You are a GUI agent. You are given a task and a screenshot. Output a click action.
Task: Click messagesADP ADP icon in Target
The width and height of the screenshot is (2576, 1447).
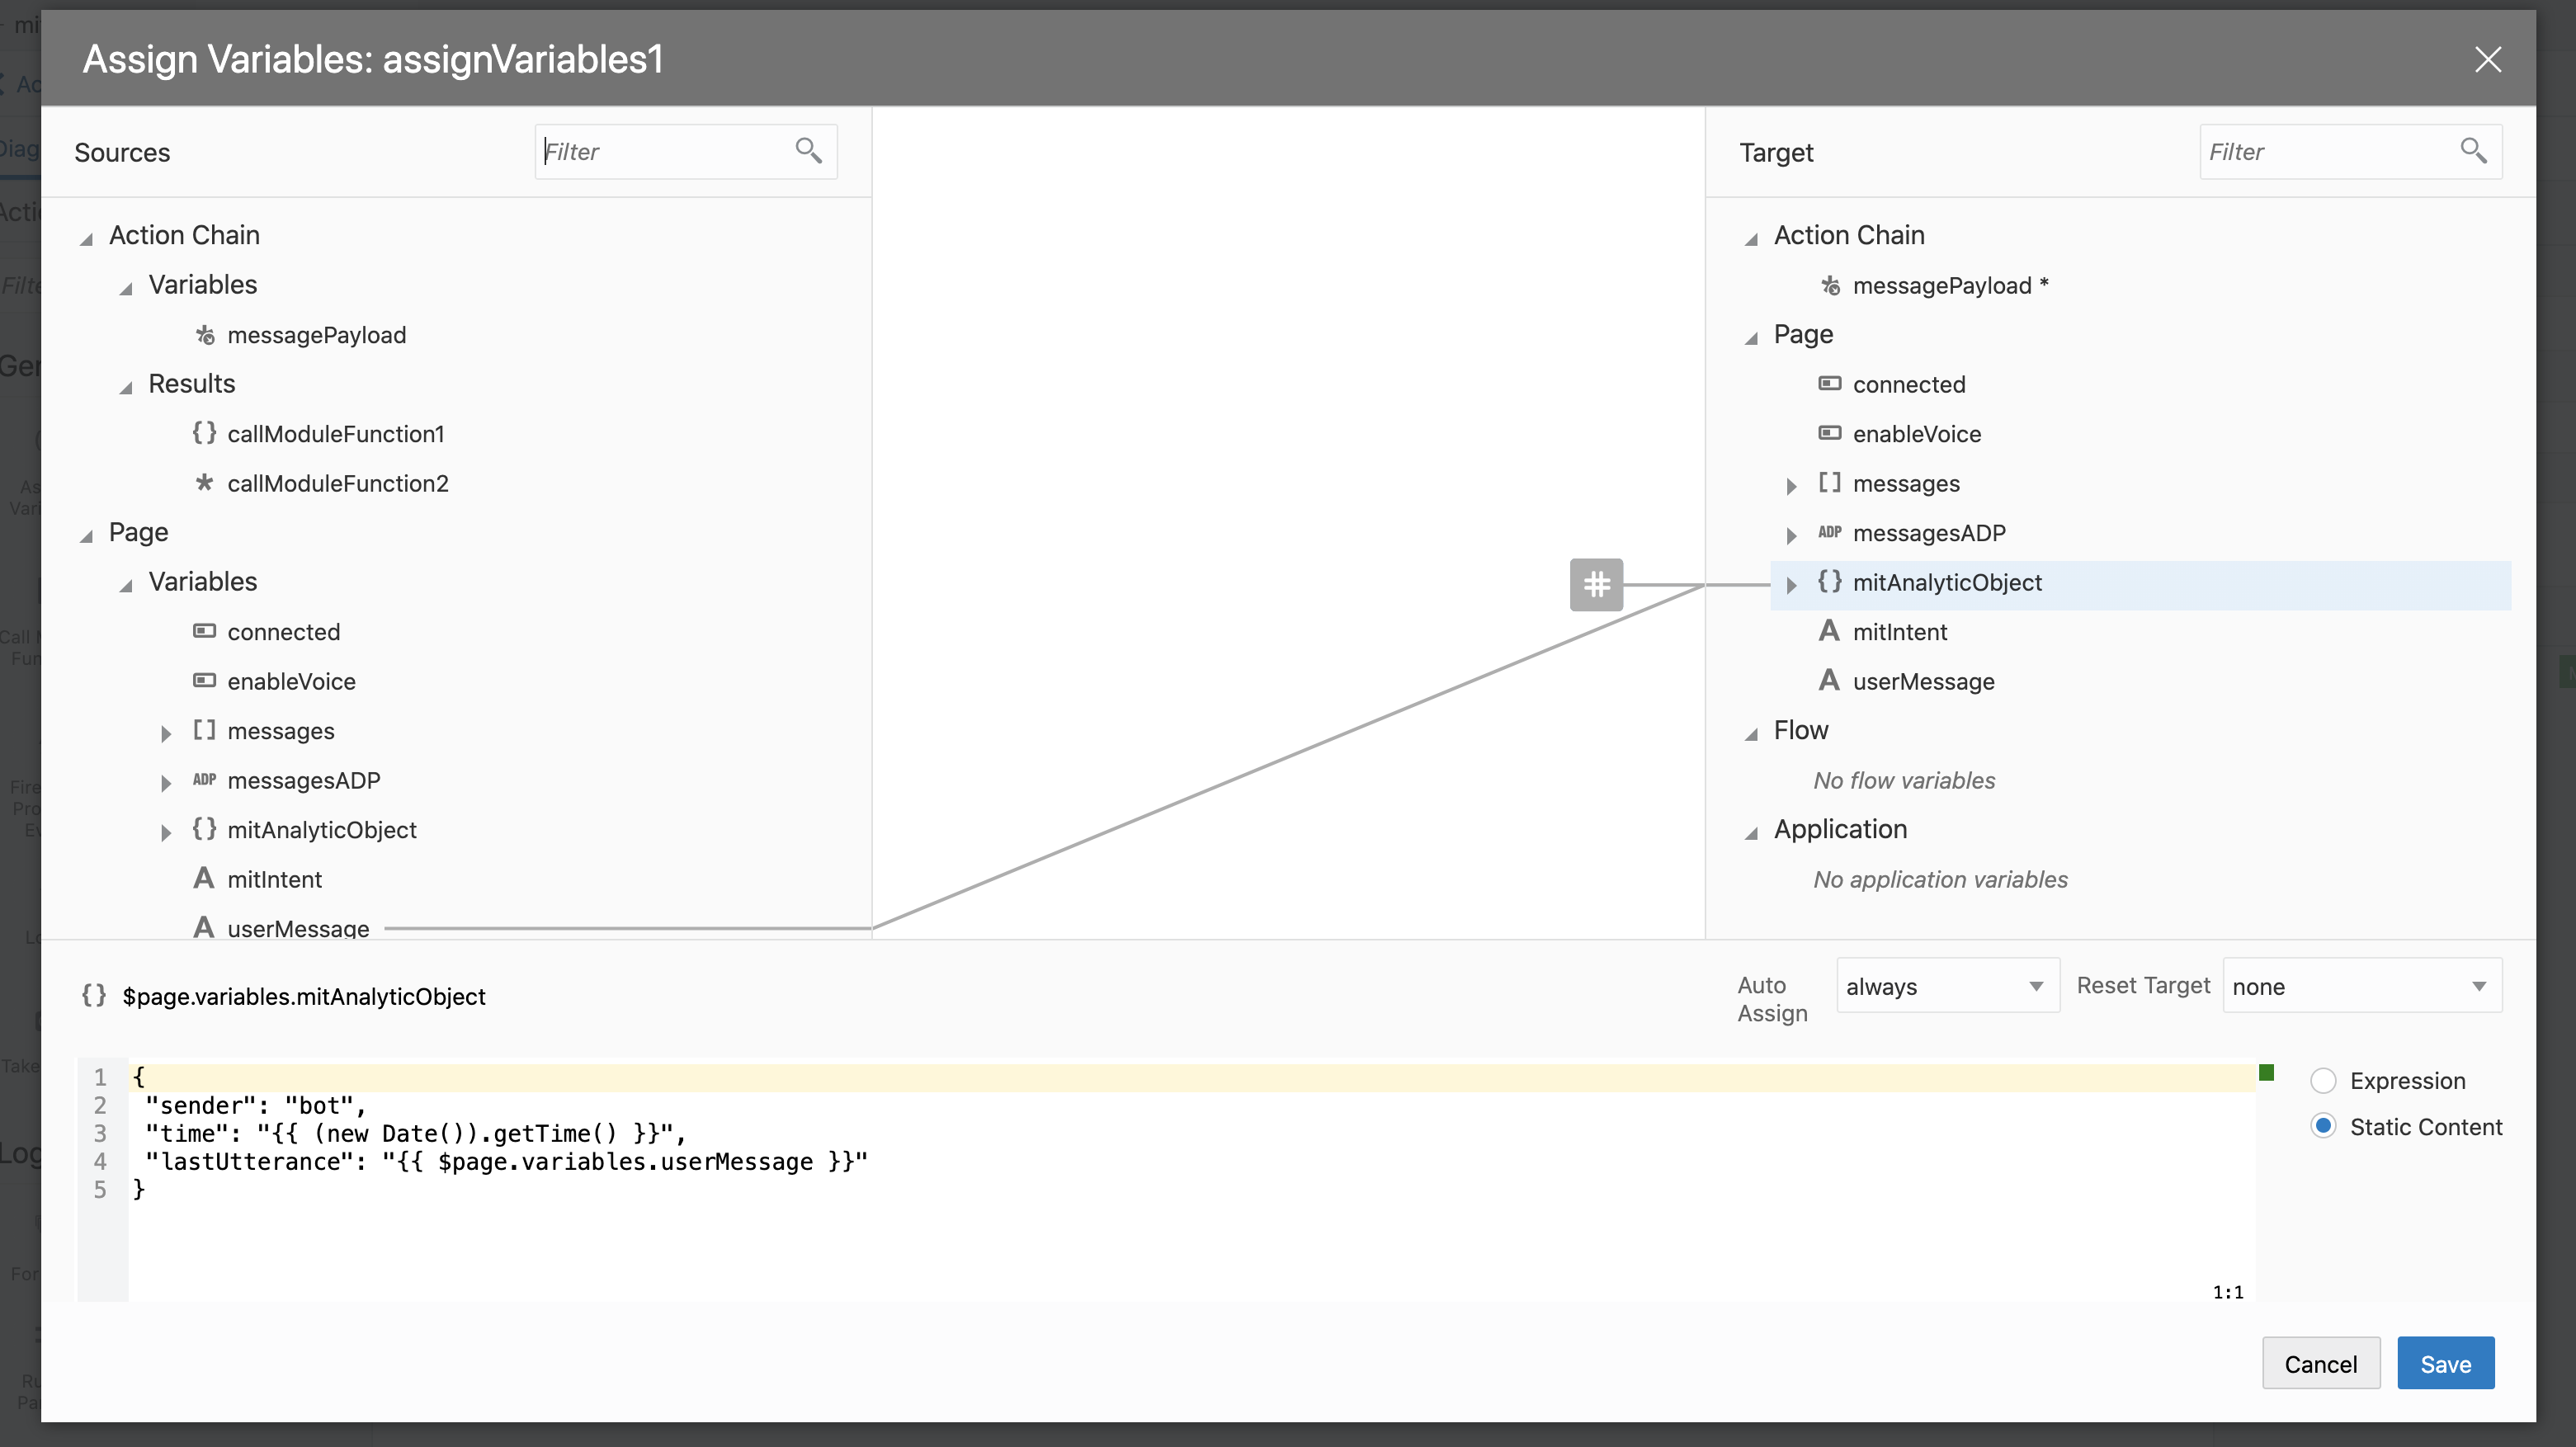click(1829, 532)
